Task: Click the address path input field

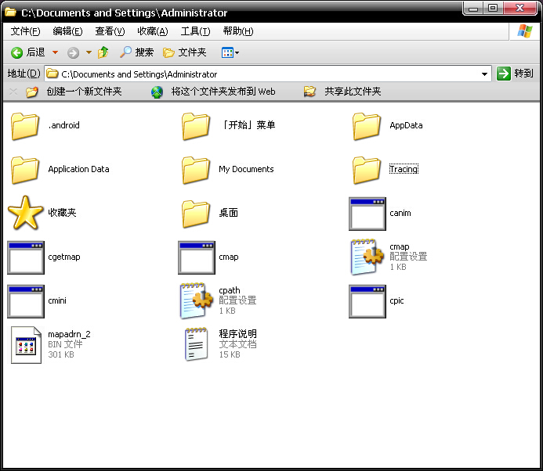Action: (x=266, y=74)
